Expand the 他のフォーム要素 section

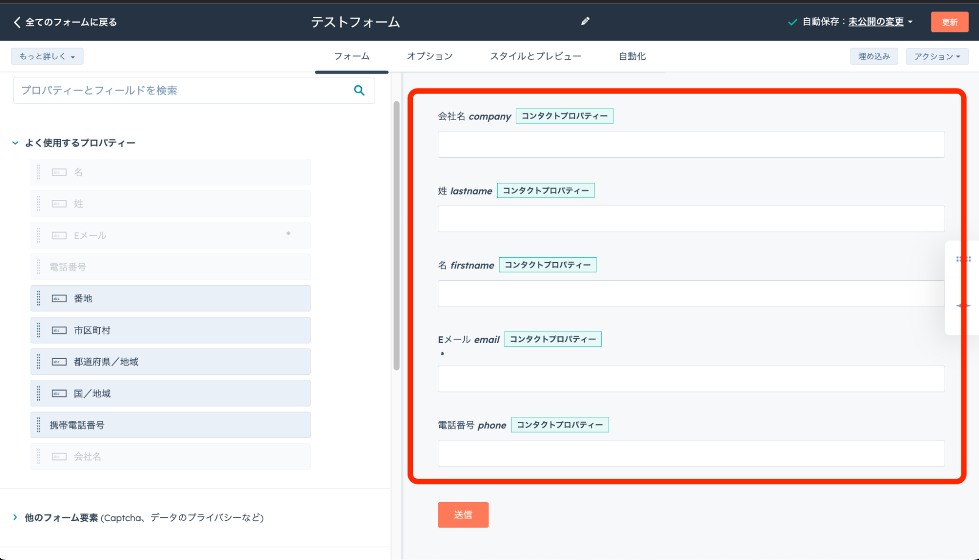click(x=15, y=517)
